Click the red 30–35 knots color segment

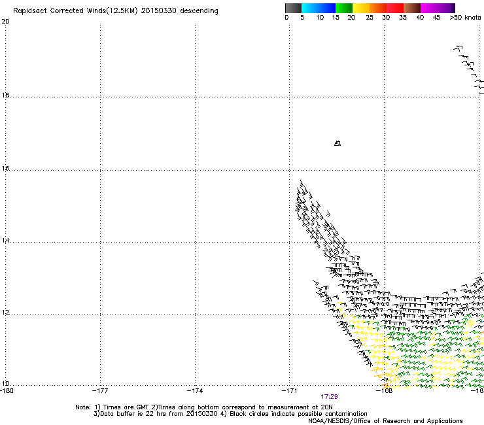click(x=395, y=8)
